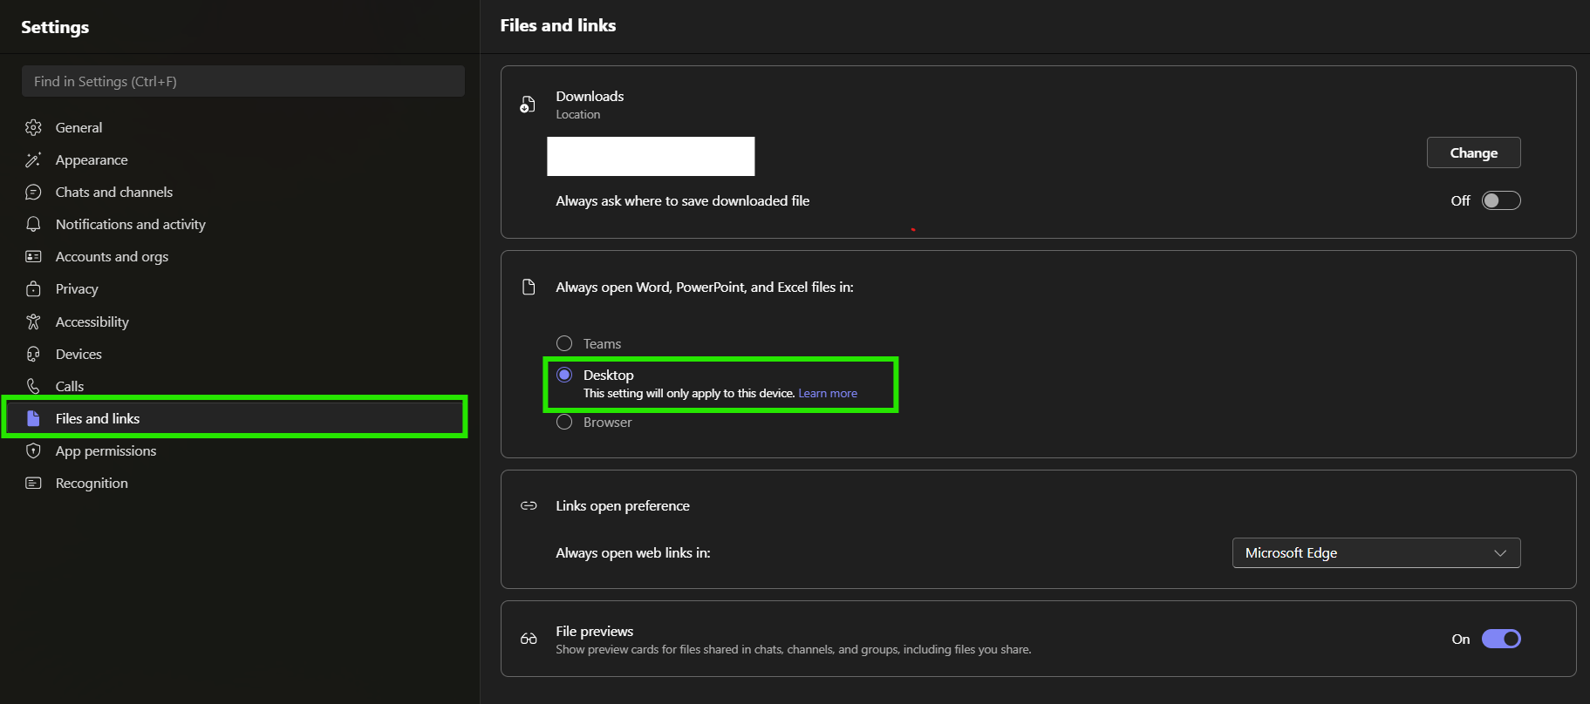Click the Privacy lock icon

point(33,288)
